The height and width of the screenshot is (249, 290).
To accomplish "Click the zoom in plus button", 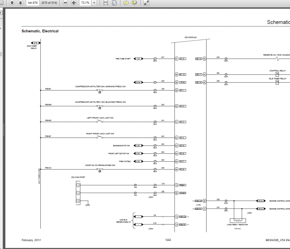I will click(x=74, y=3).
